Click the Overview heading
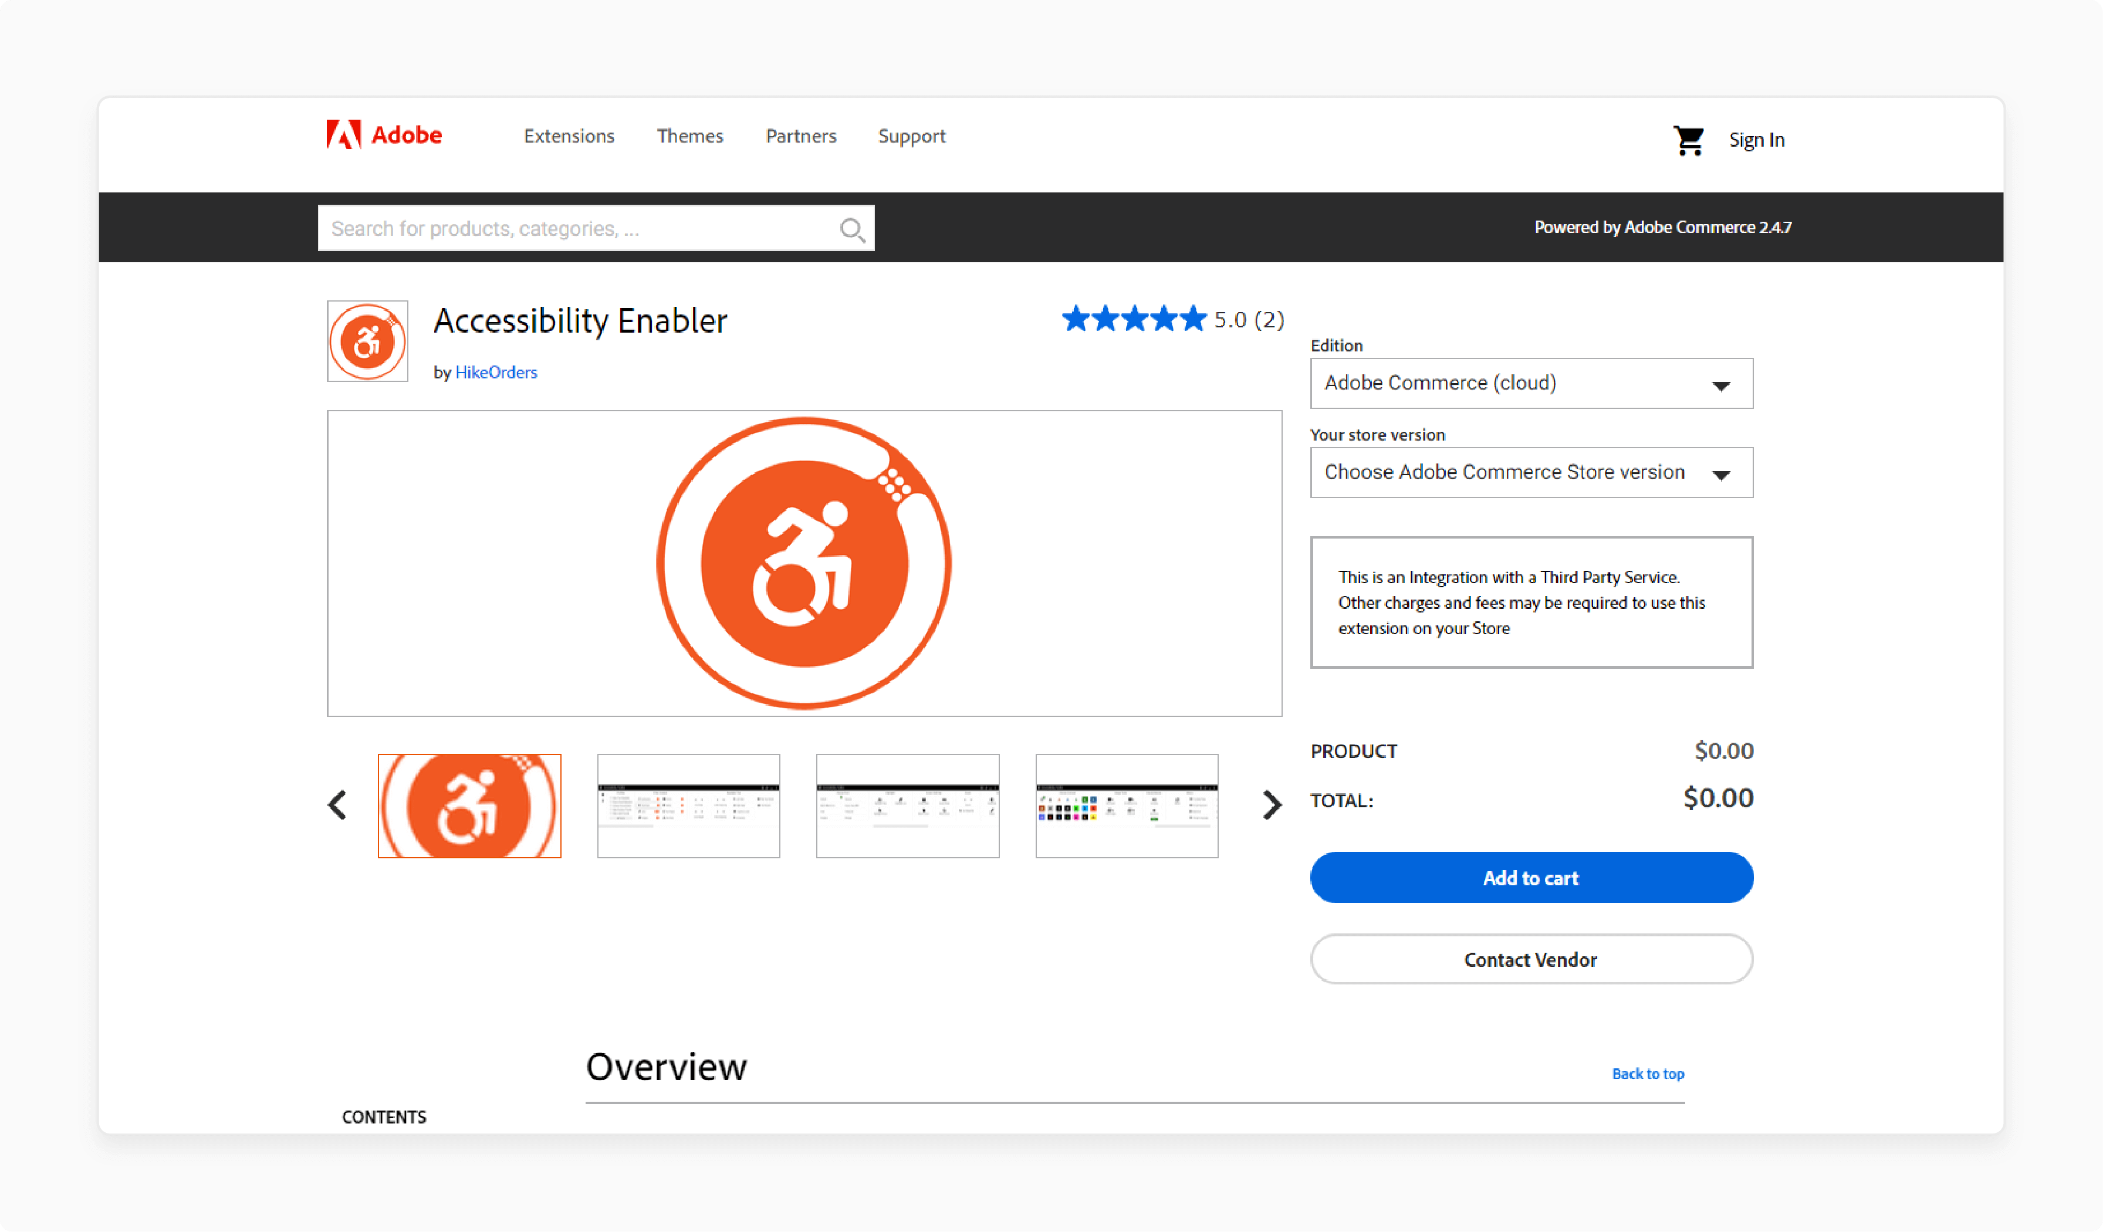 click(666, 1067)
